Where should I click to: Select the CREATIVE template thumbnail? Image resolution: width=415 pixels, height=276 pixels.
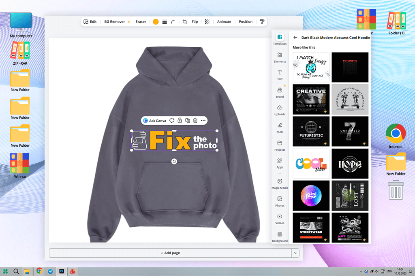click(x=311, y=99)
